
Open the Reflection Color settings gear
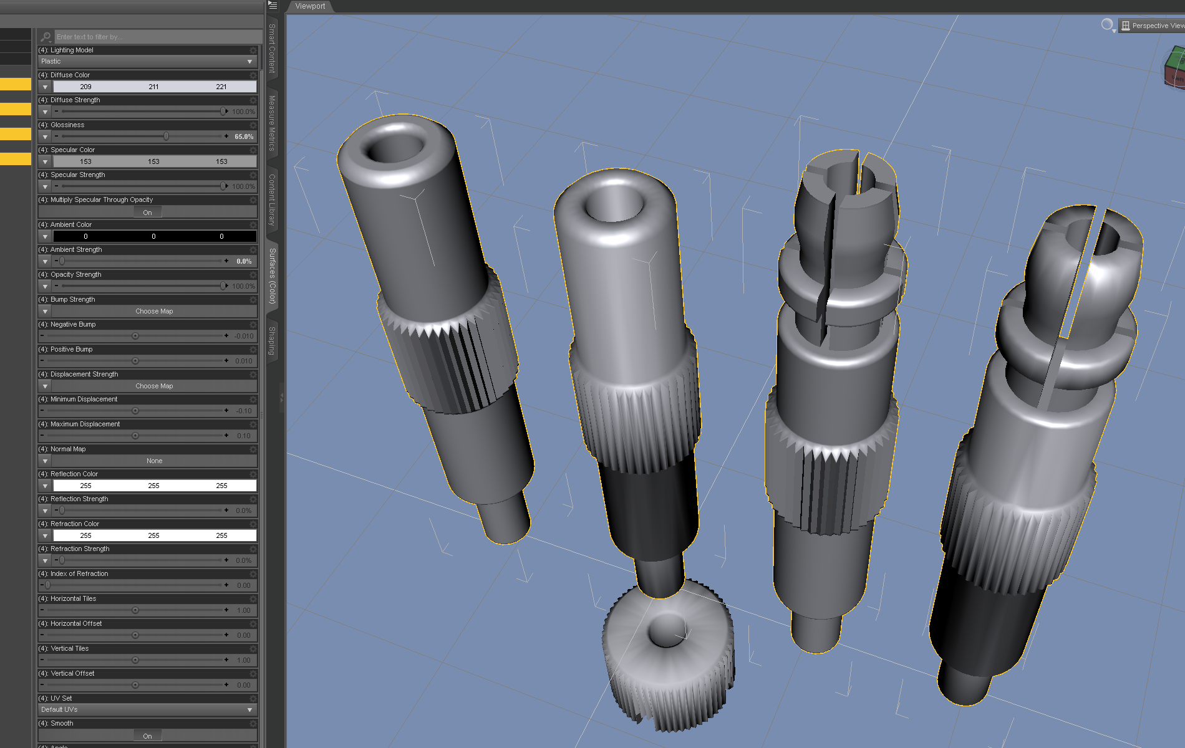tap(253, 474)
